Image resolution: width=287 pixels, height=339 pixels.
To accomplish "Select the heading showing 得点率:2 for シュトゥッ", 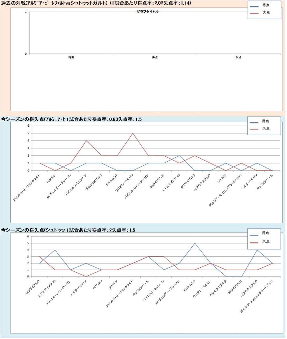I will click(68, 230).
